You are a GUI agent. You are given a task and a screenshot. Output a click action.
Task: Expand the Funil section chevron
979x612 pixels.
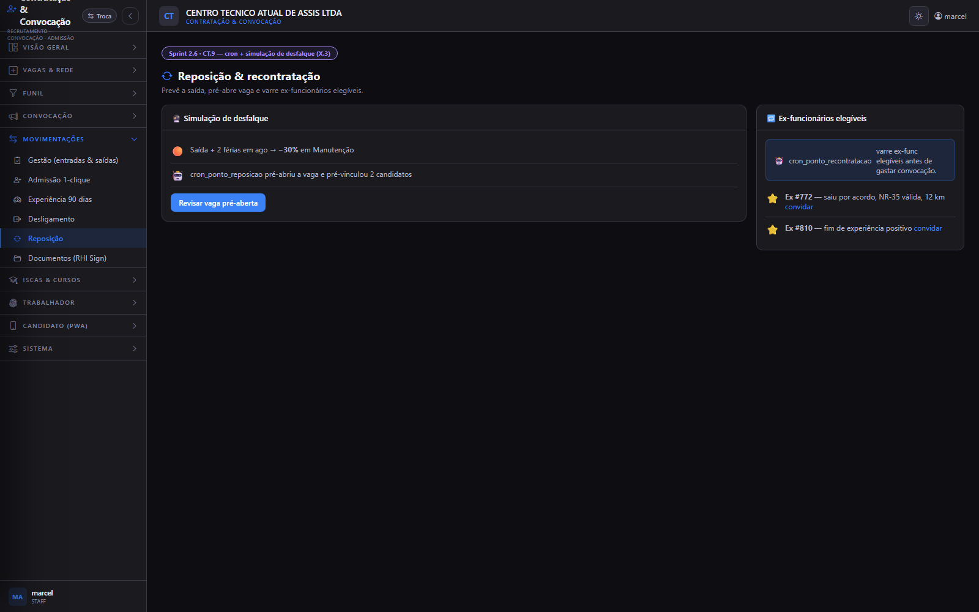pos(134,93)
